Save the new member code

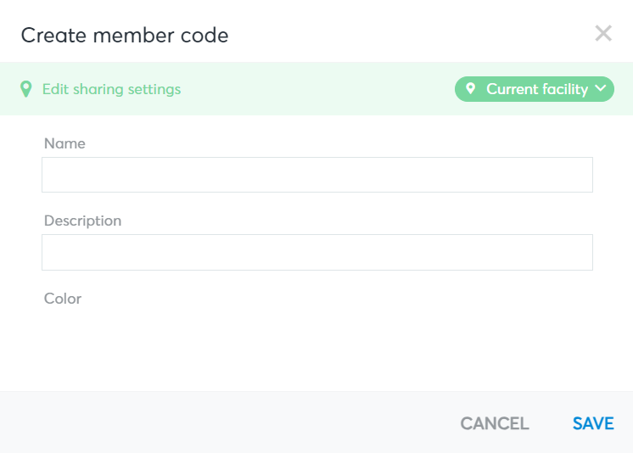593,423
